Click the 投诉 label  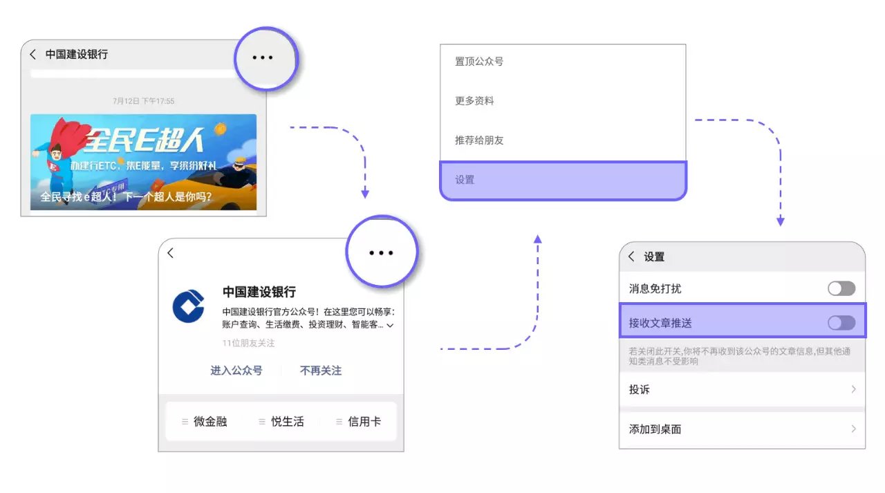[x=640, y=389]
